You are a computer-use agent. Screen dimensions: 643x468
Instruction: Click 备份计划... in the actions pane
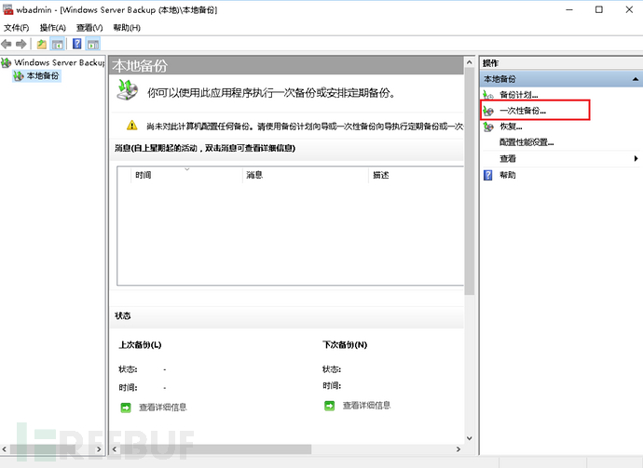pyautogui.click(x=519, y=95)
